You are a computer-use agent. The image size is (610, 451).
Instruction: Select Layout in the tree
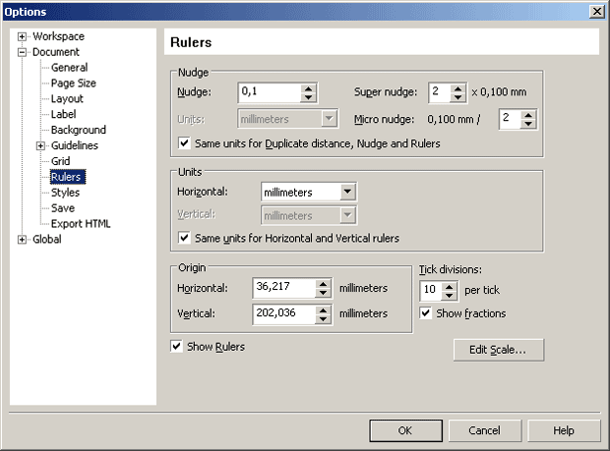[x=67, y=98]
